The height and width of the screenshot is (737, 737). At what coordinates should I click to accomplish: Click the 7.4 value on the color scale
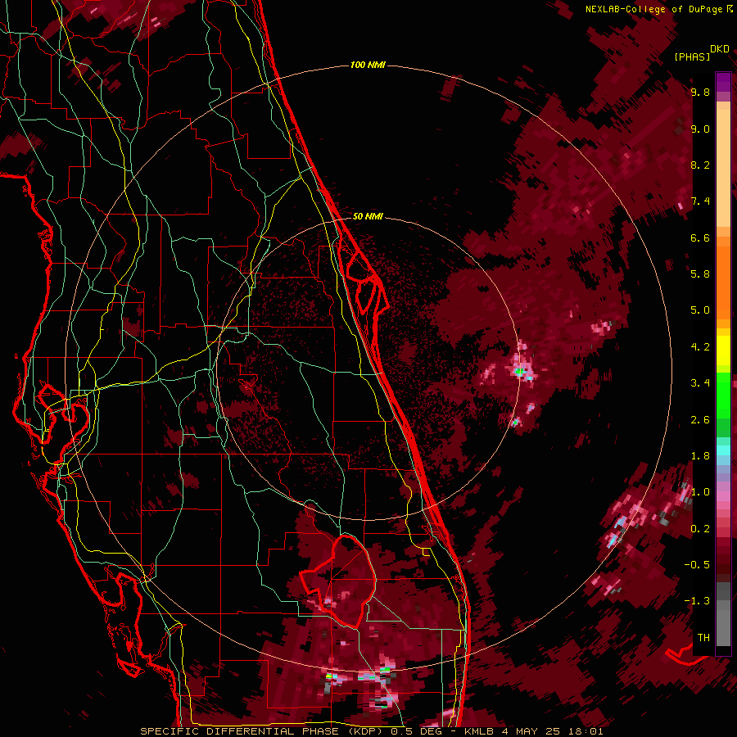[x=700, y=201]
